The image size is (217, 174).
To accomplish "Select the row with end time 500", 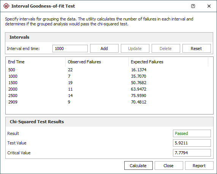I will pyautogui.click(x=108, y=70).
